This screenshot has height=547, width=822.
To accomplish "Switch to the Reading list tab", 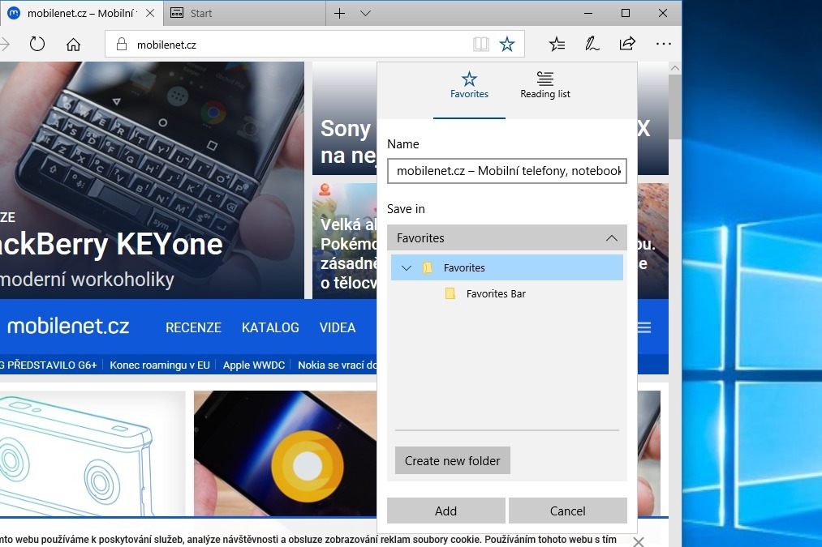I will tap(545, 85).
